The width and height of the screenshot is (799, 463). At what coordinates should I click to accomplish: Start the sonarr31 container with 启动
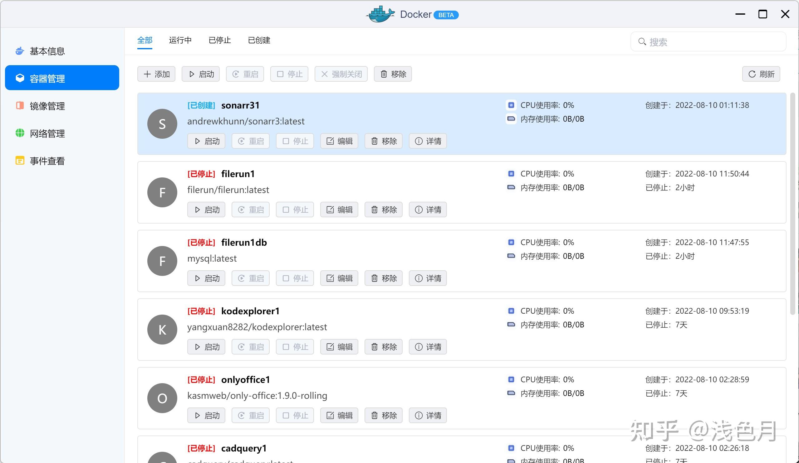coord(206,141)
